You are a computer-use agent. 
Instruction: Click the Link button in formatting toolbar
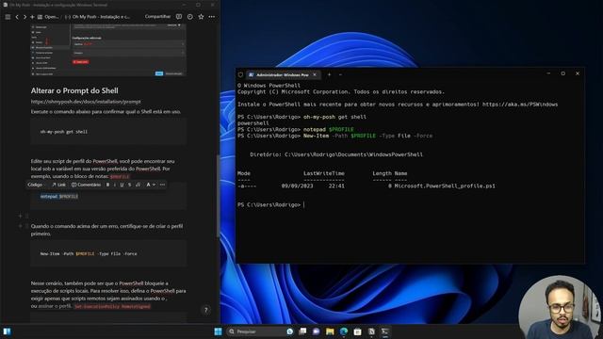point(58,185)
